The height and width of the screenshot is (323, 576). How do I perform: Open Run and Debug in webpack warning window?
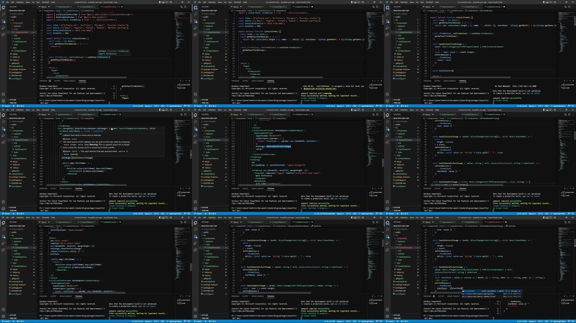(x=195, y=28)
